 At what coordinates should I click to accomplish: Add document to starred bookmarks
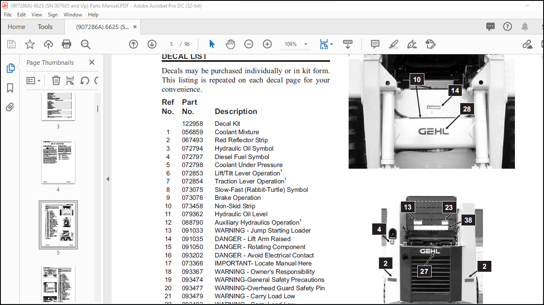30,44
